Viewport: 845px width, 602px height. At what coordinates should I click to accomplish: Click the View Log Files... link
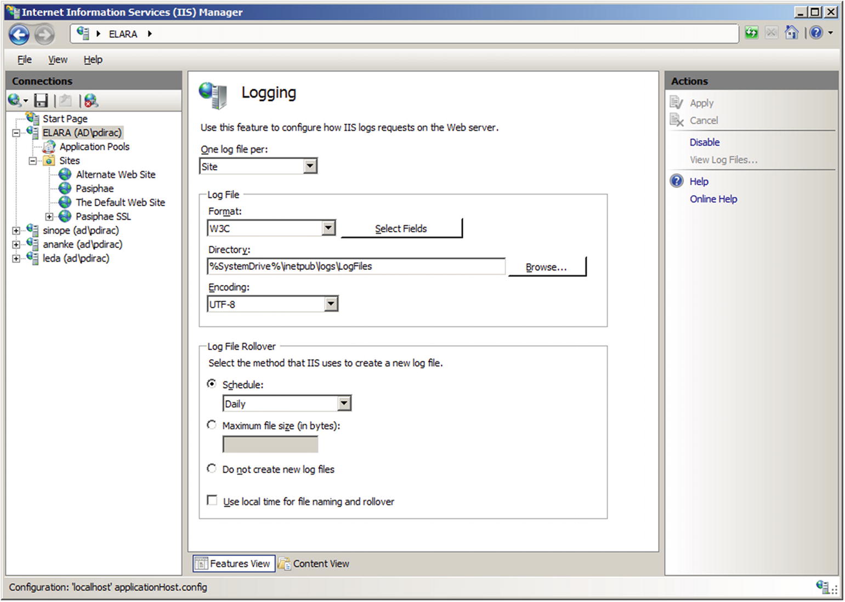tap(724, 160)
